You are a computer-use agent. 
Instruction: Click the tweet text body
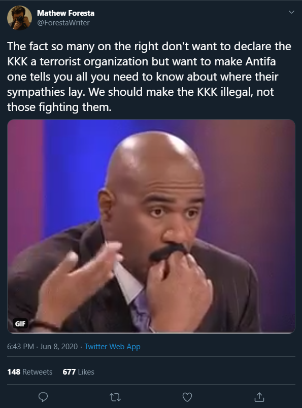click(149, 77)
